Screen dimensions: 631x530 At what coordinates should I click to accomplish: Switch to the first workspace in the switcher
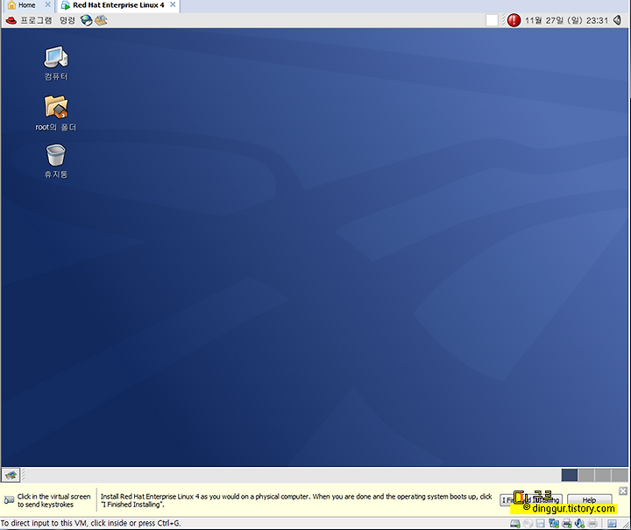[570, 475]
